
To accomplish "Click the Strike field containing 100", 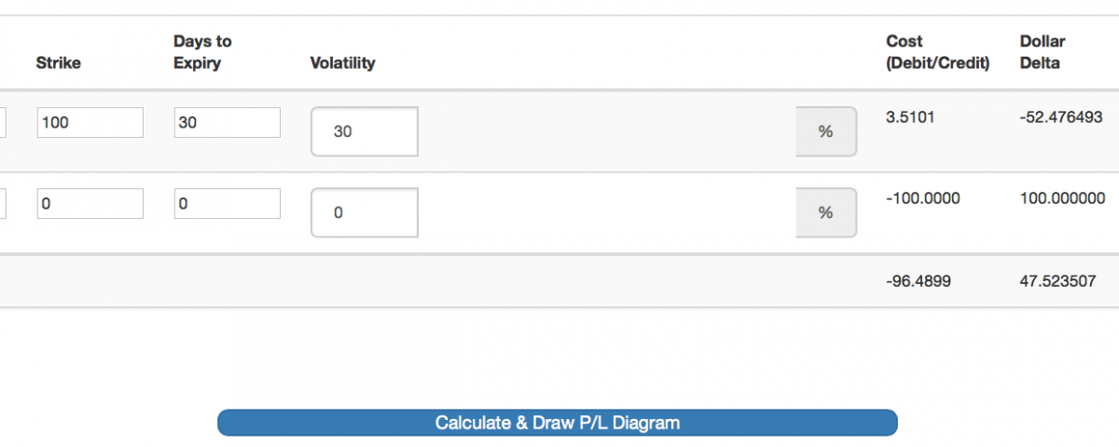I will (x=90, y=122).
